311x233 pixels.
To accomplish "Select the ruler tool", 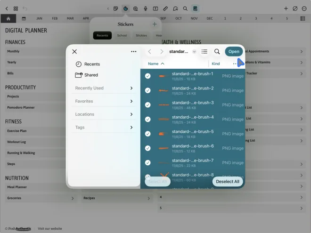I will pos(165,8).
